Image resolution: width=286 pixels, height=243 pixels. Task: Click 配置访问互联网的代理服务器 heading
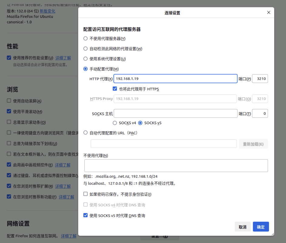pos(112,29)
